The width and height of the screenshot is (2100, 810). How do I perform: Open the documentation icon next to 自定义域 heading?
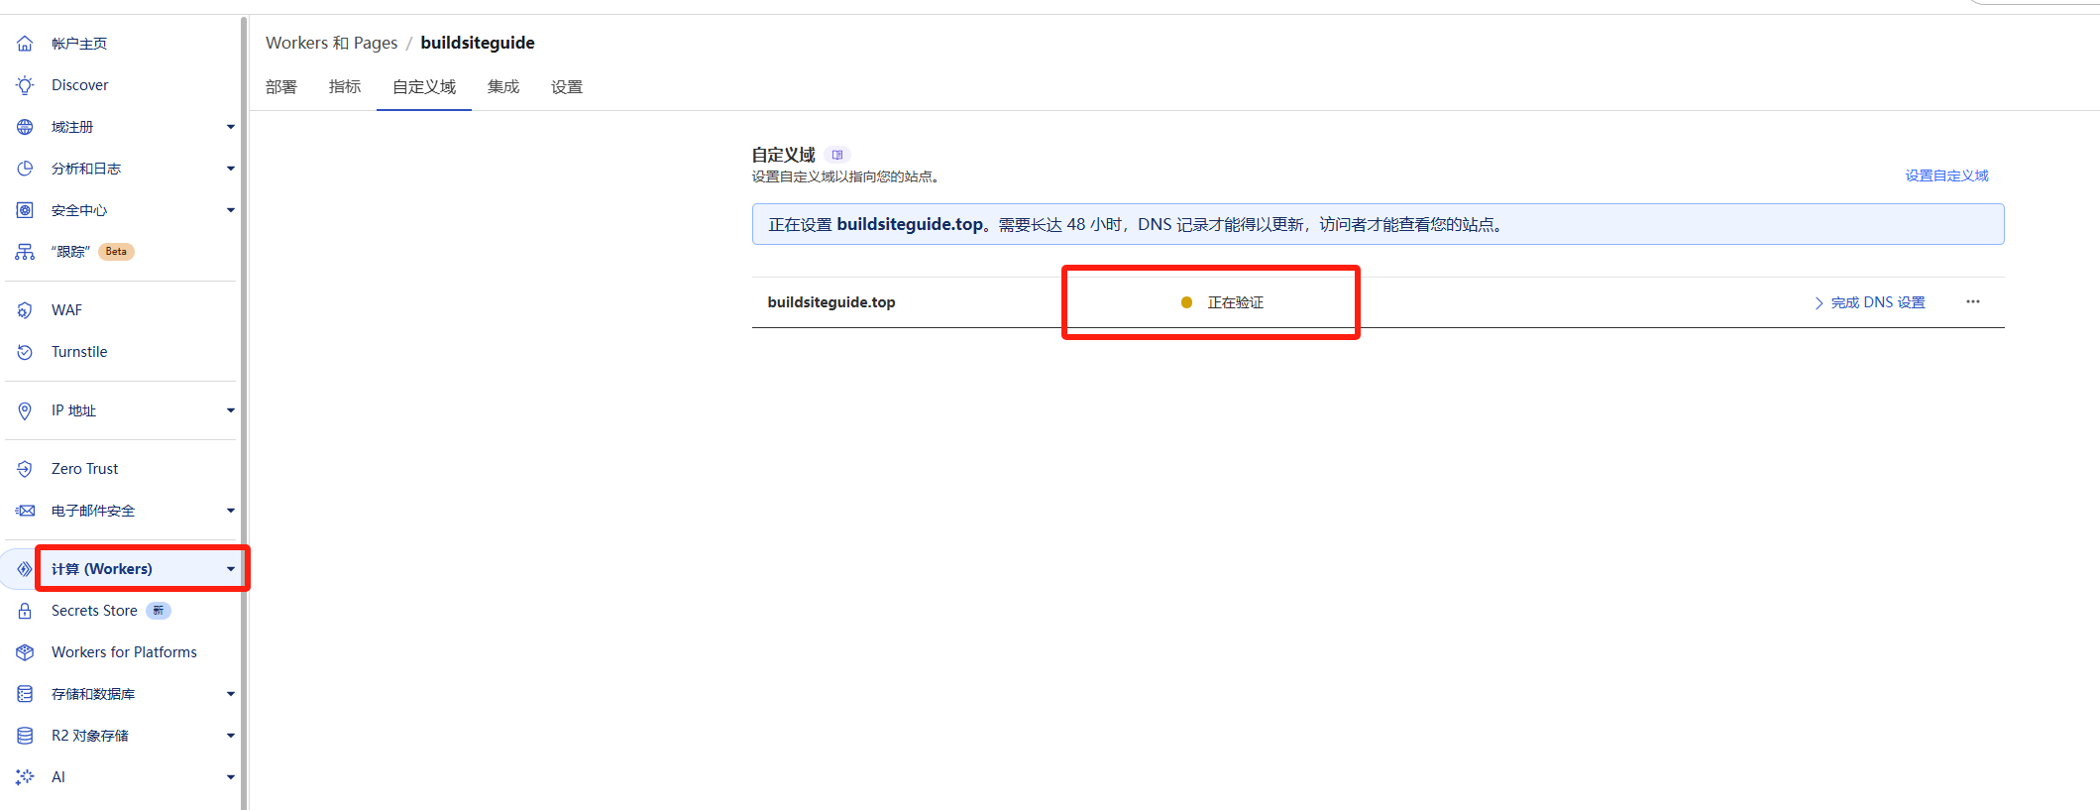point(837,155)
